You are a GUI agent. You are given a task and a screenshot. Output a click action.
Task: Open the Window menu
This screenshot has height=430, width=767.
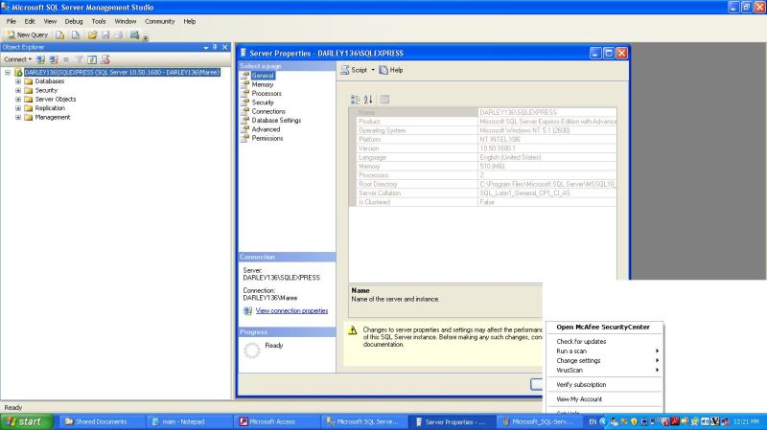point(126,21)
